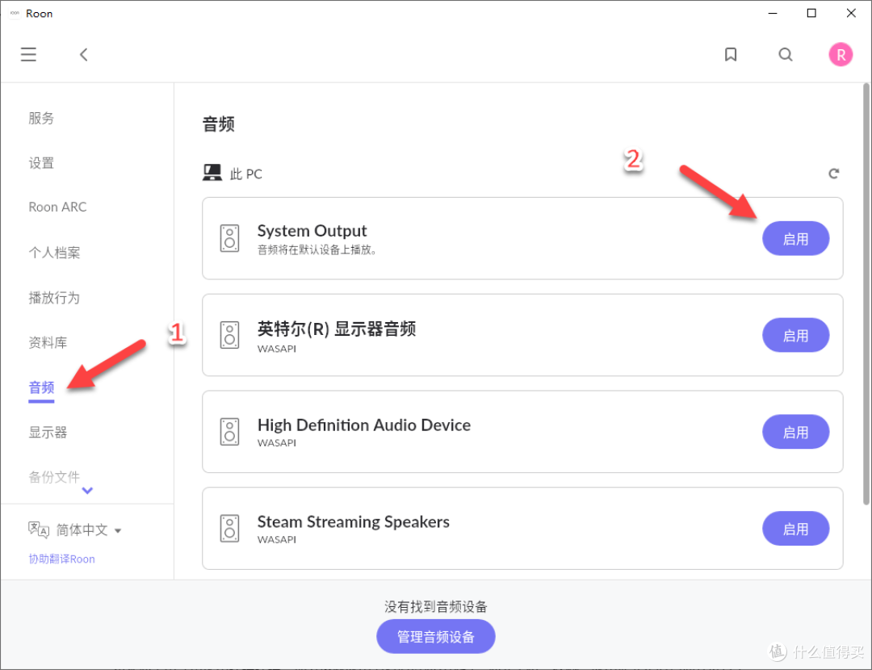This screenshot has width=872, height=670.
Task: Open Roon search
Action: point(786,54)
